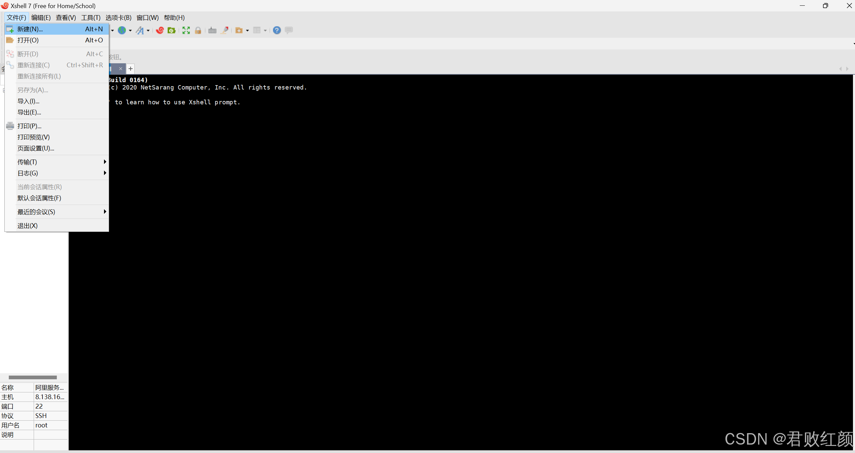Screen dimensions: 855x453
Task: Click the 主机 property label
Action: (x=7, y=397)
